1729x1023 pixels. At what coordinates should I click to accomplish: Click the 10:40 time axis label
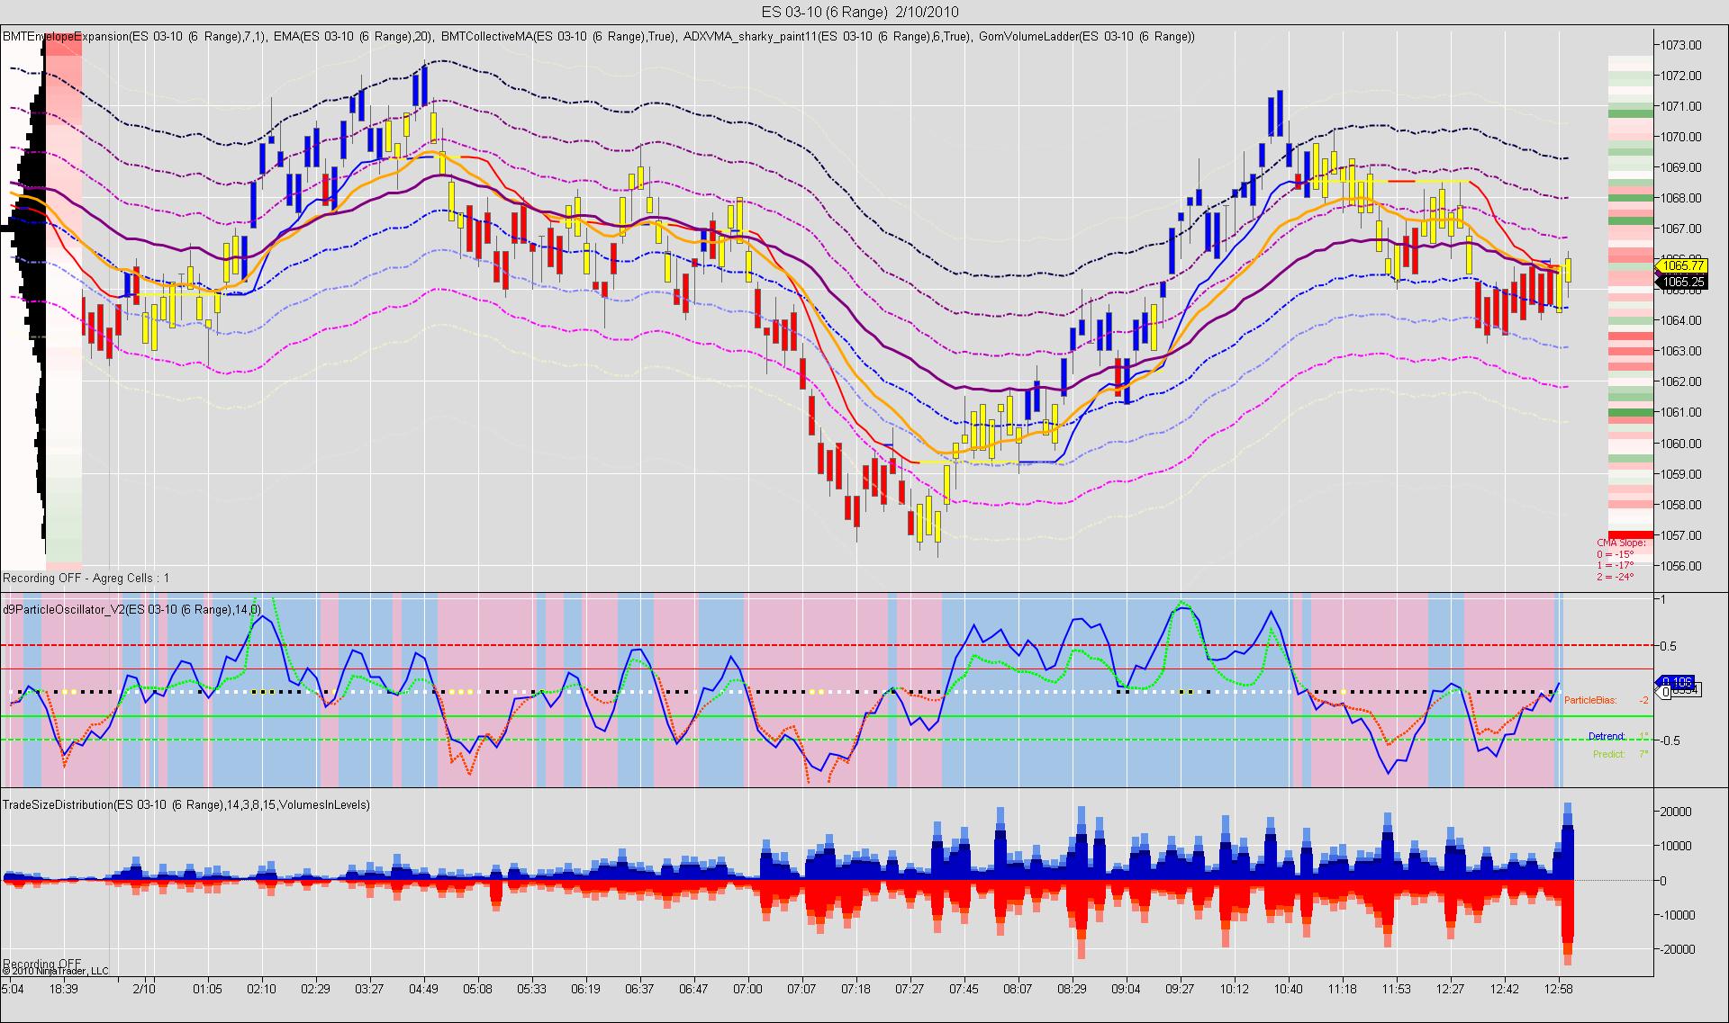tap(1288, 988)
